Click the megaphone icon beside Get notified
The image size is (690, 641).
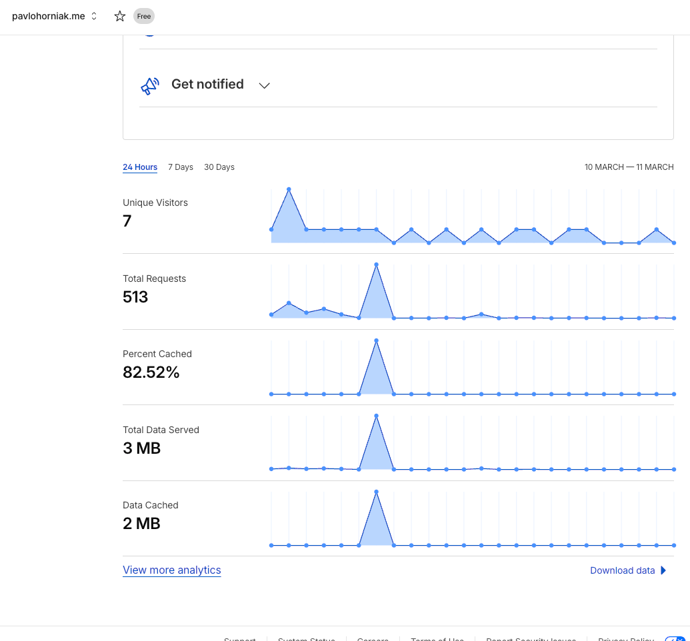pyautogui.click(x=149, y=85)
